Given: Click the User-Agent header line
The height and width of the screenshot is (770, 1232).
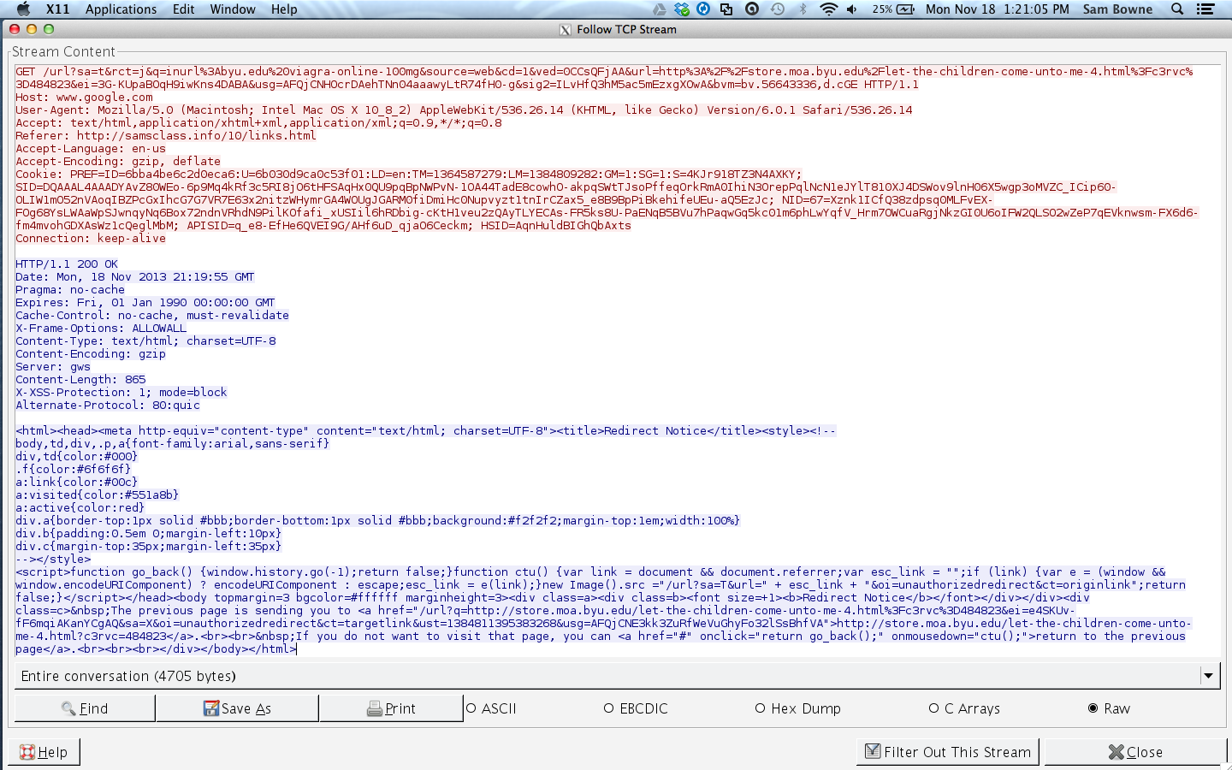Looking at the screenshot, I should (x=464, y=110).
